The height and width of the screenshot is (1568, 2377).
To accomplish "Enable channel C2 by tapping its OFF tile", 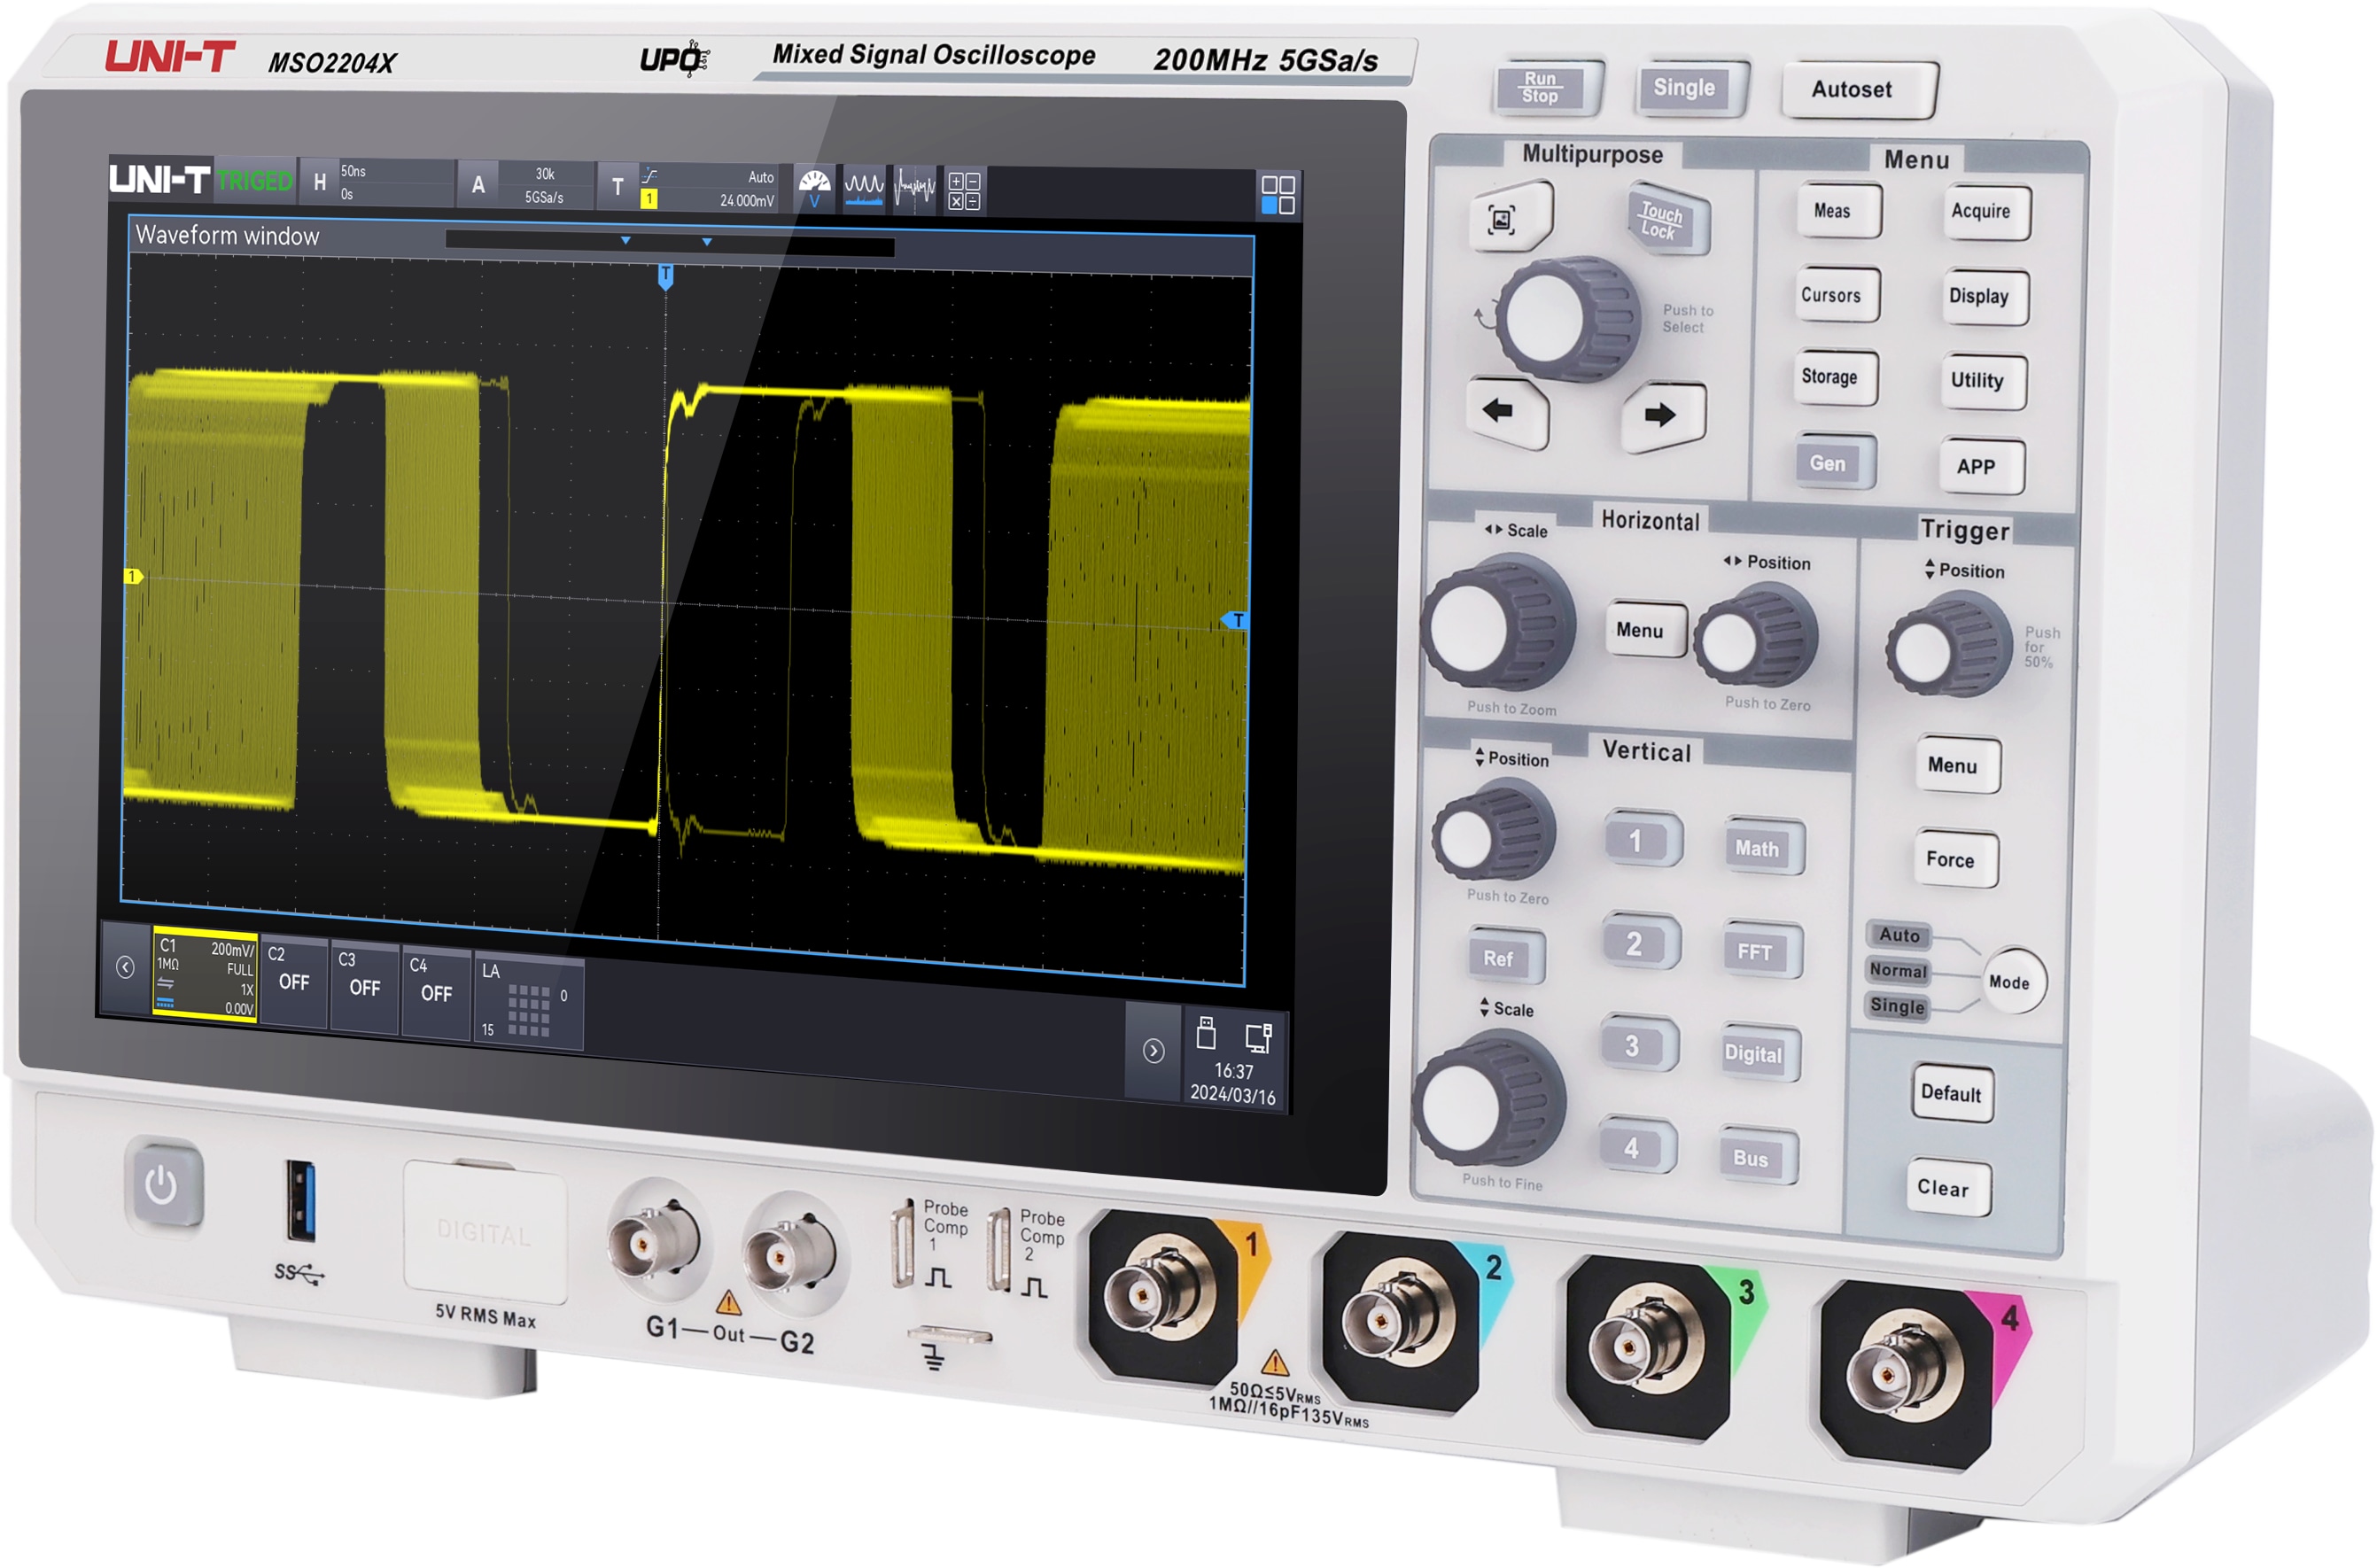I will coord(295,980).
